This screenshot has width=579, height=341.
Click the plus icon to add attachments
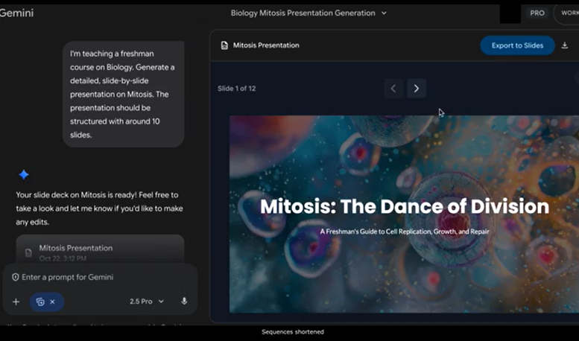point(16,302)
